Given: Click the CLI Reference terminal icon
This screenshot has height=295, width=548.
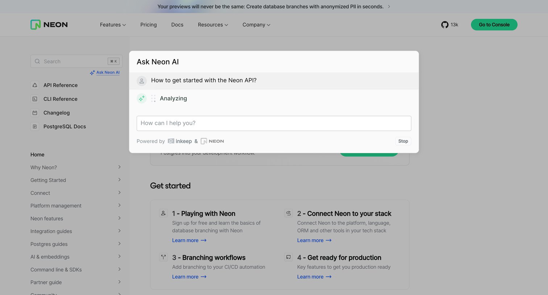Looking at the screenshot, I should pos(35,99).
